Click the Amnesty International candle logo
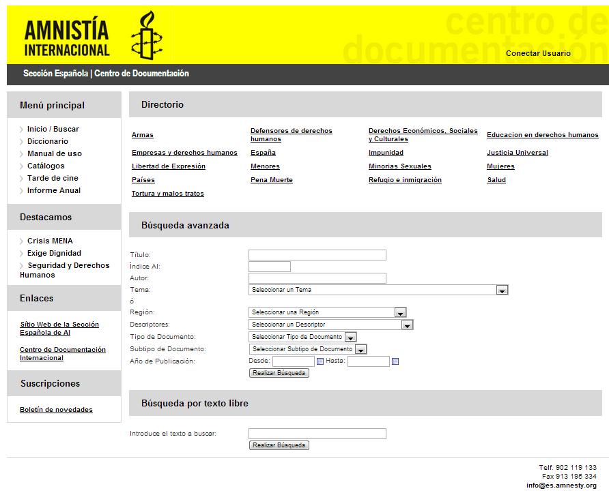The width and height of the screenshot is (609, 493). 147,34
